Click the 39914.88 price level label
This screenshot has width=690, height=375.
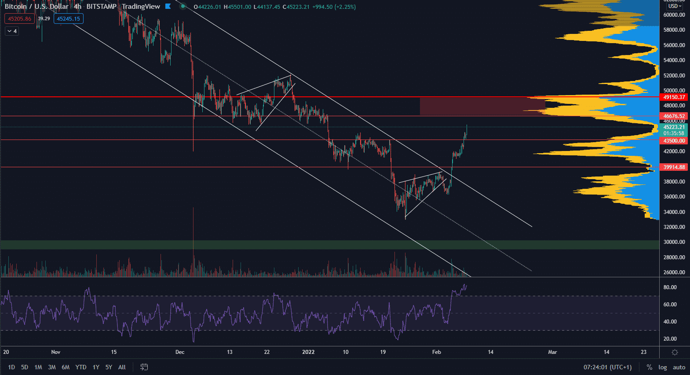tap(674, 167)
